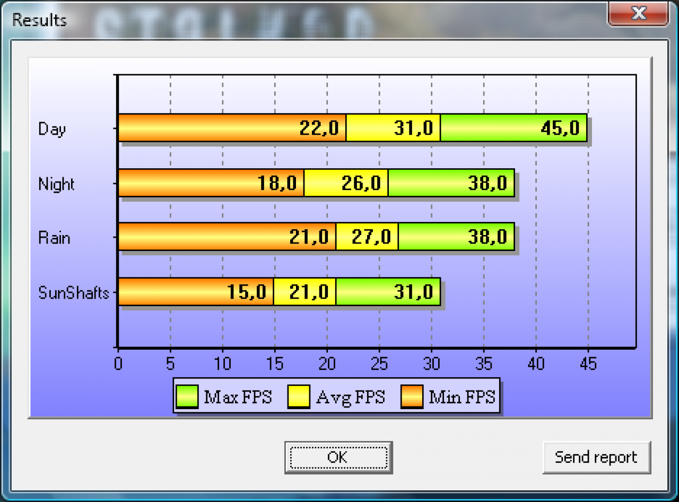Screen dimensions: 679x502
Task: Click the Day row label
Action: pyautogui.click(x=52, y=129)
